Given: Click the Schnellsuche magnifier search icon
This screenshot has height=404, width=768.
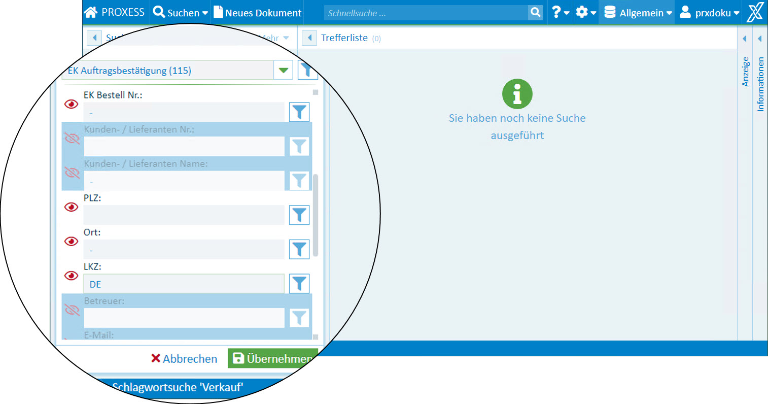Looking at the screenshot, I should [535, 13].
